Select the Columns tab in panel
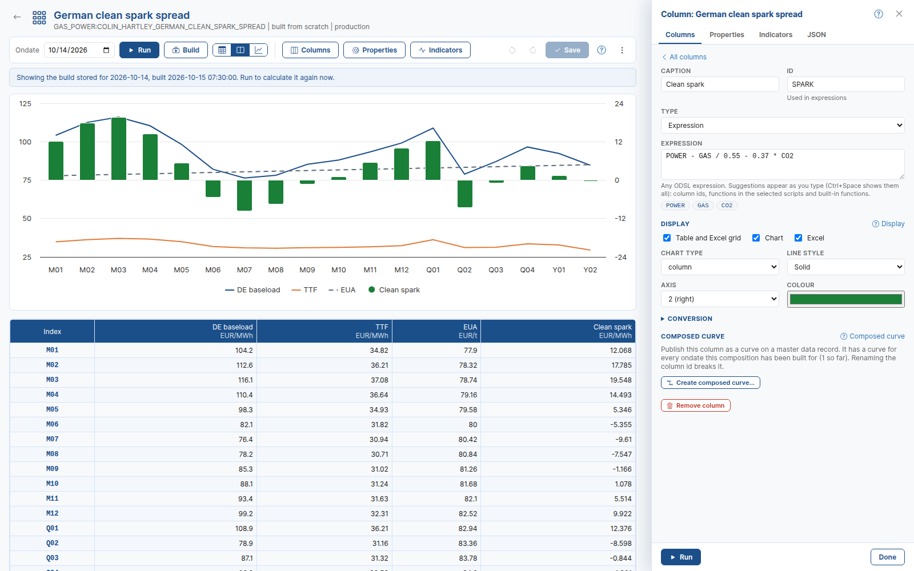The height and width of the screenshot is (571, 914). click(x=680, y=35)
